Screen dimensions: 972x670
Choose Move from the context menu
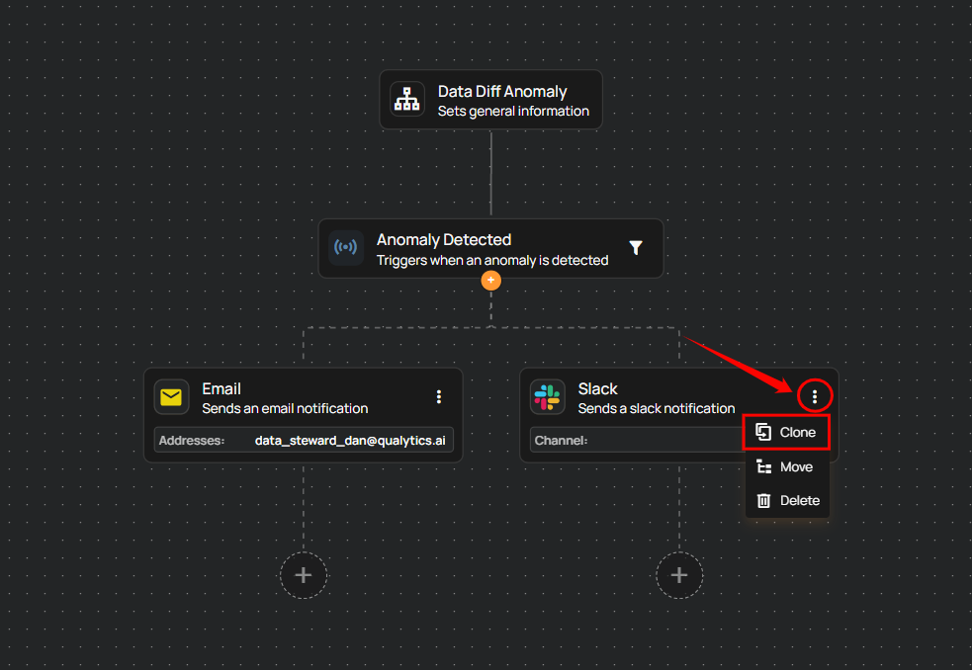pos(786,466)
